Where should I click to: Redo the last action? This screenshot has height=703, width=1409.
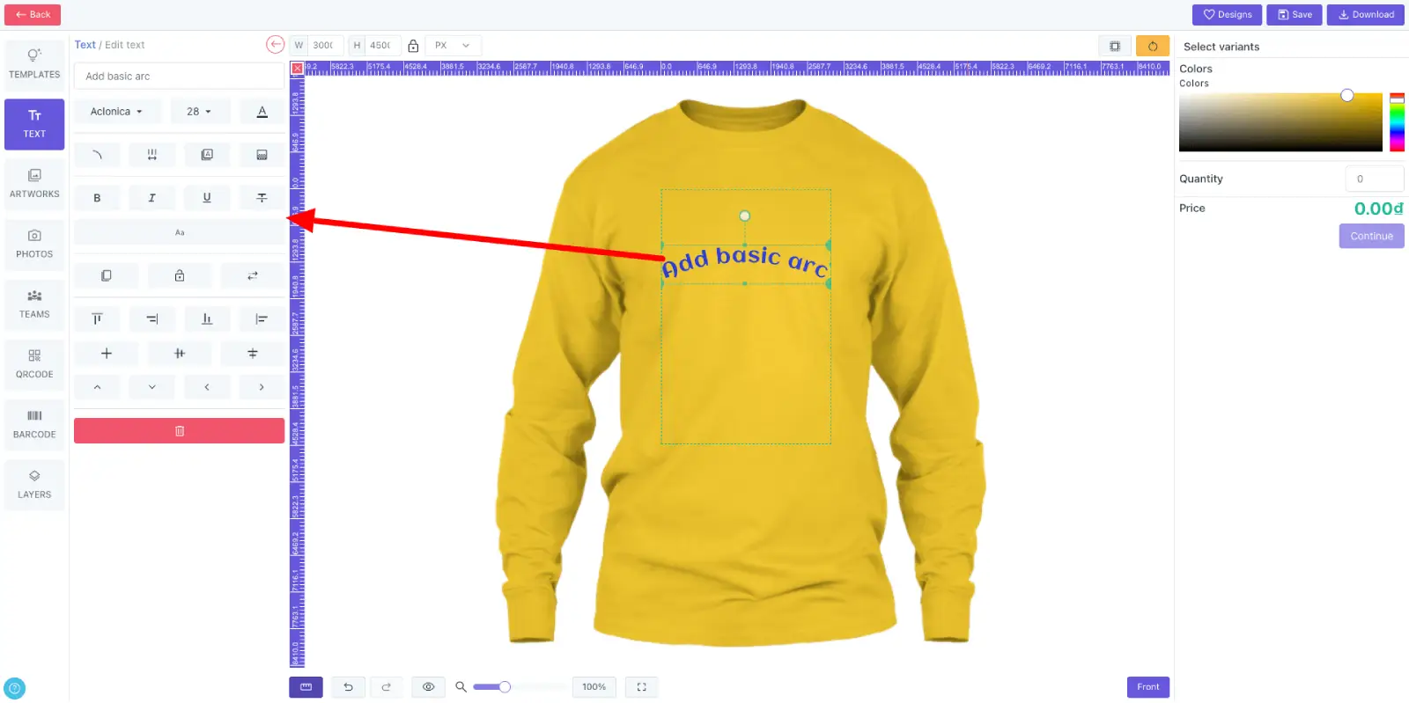[x=386, y=687]
